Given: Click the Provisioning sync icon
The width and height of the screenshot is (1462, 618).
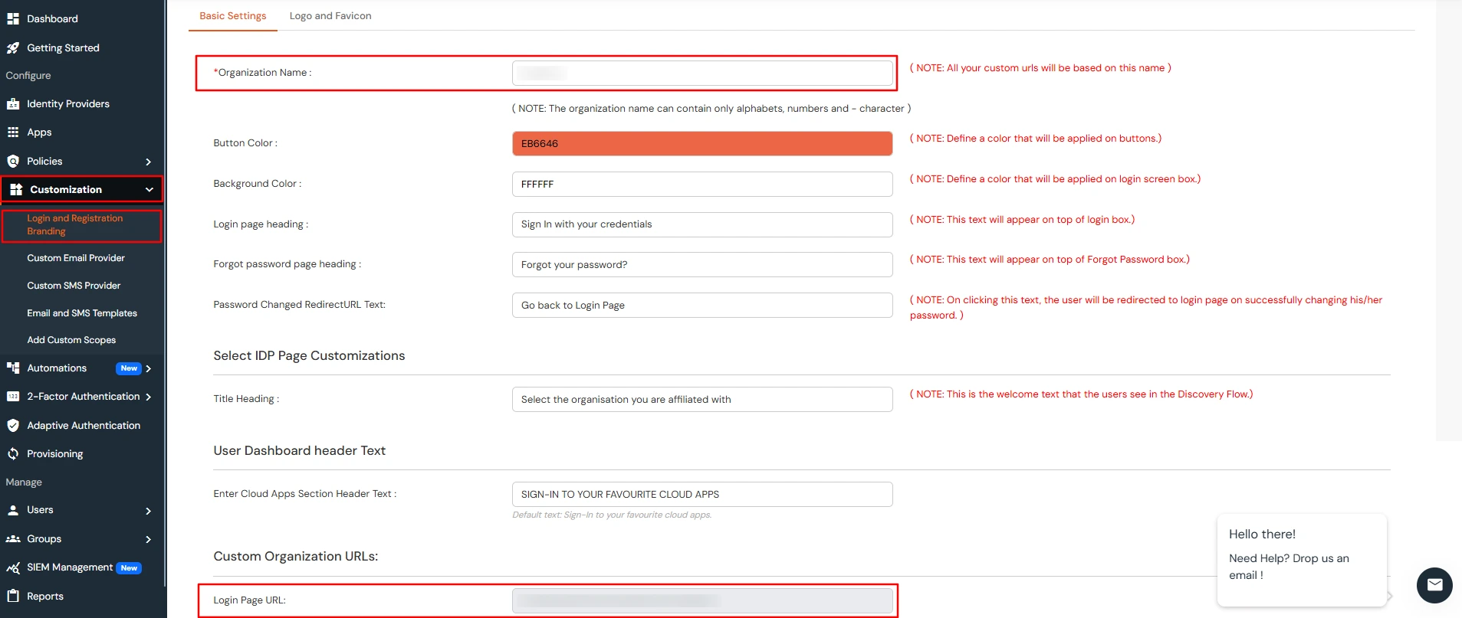Looking at the screenshot, I should pos(13,453).
